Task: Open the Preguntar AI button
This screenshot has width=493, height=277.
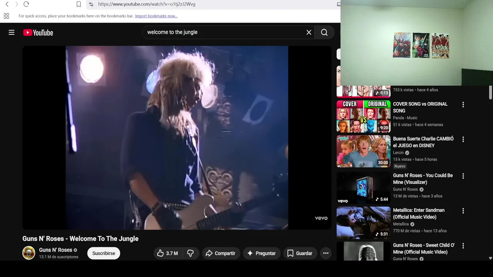Action: [262, 253]
